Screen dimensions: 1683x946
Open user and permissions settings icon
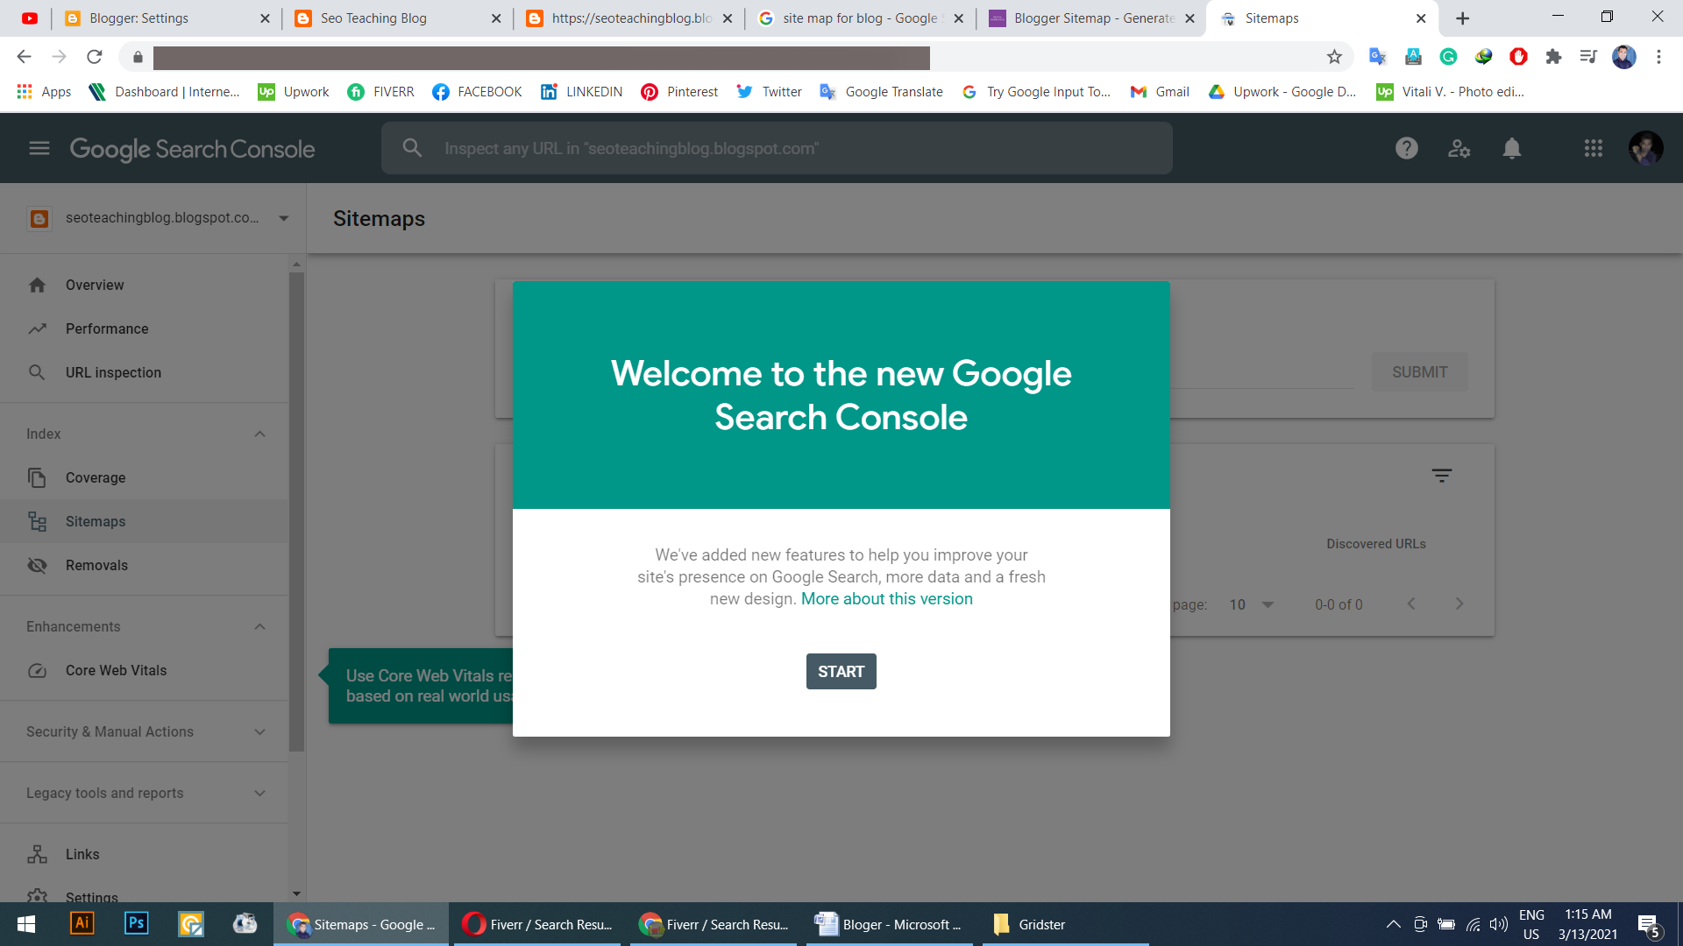pos(1459,148)
